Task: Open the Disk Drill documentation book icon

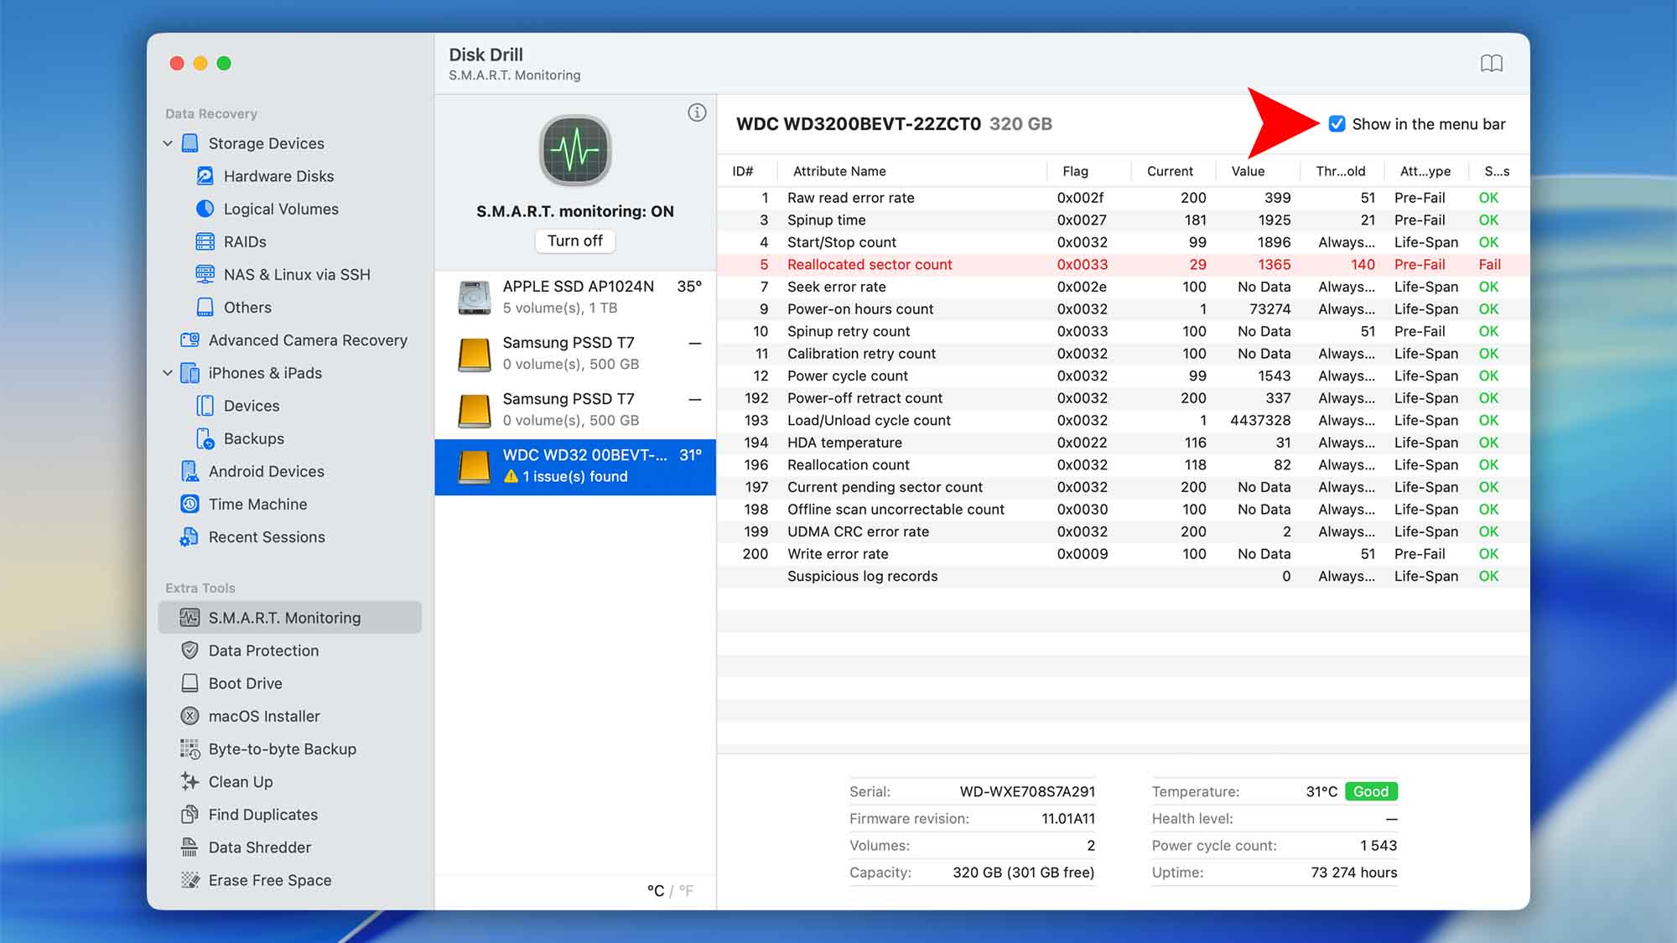Action: (1493, 63)
